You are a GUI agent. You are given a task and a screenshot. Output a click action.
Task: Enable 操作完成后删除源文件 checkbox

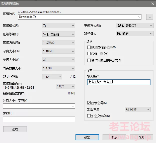click(x=89, y=60)
